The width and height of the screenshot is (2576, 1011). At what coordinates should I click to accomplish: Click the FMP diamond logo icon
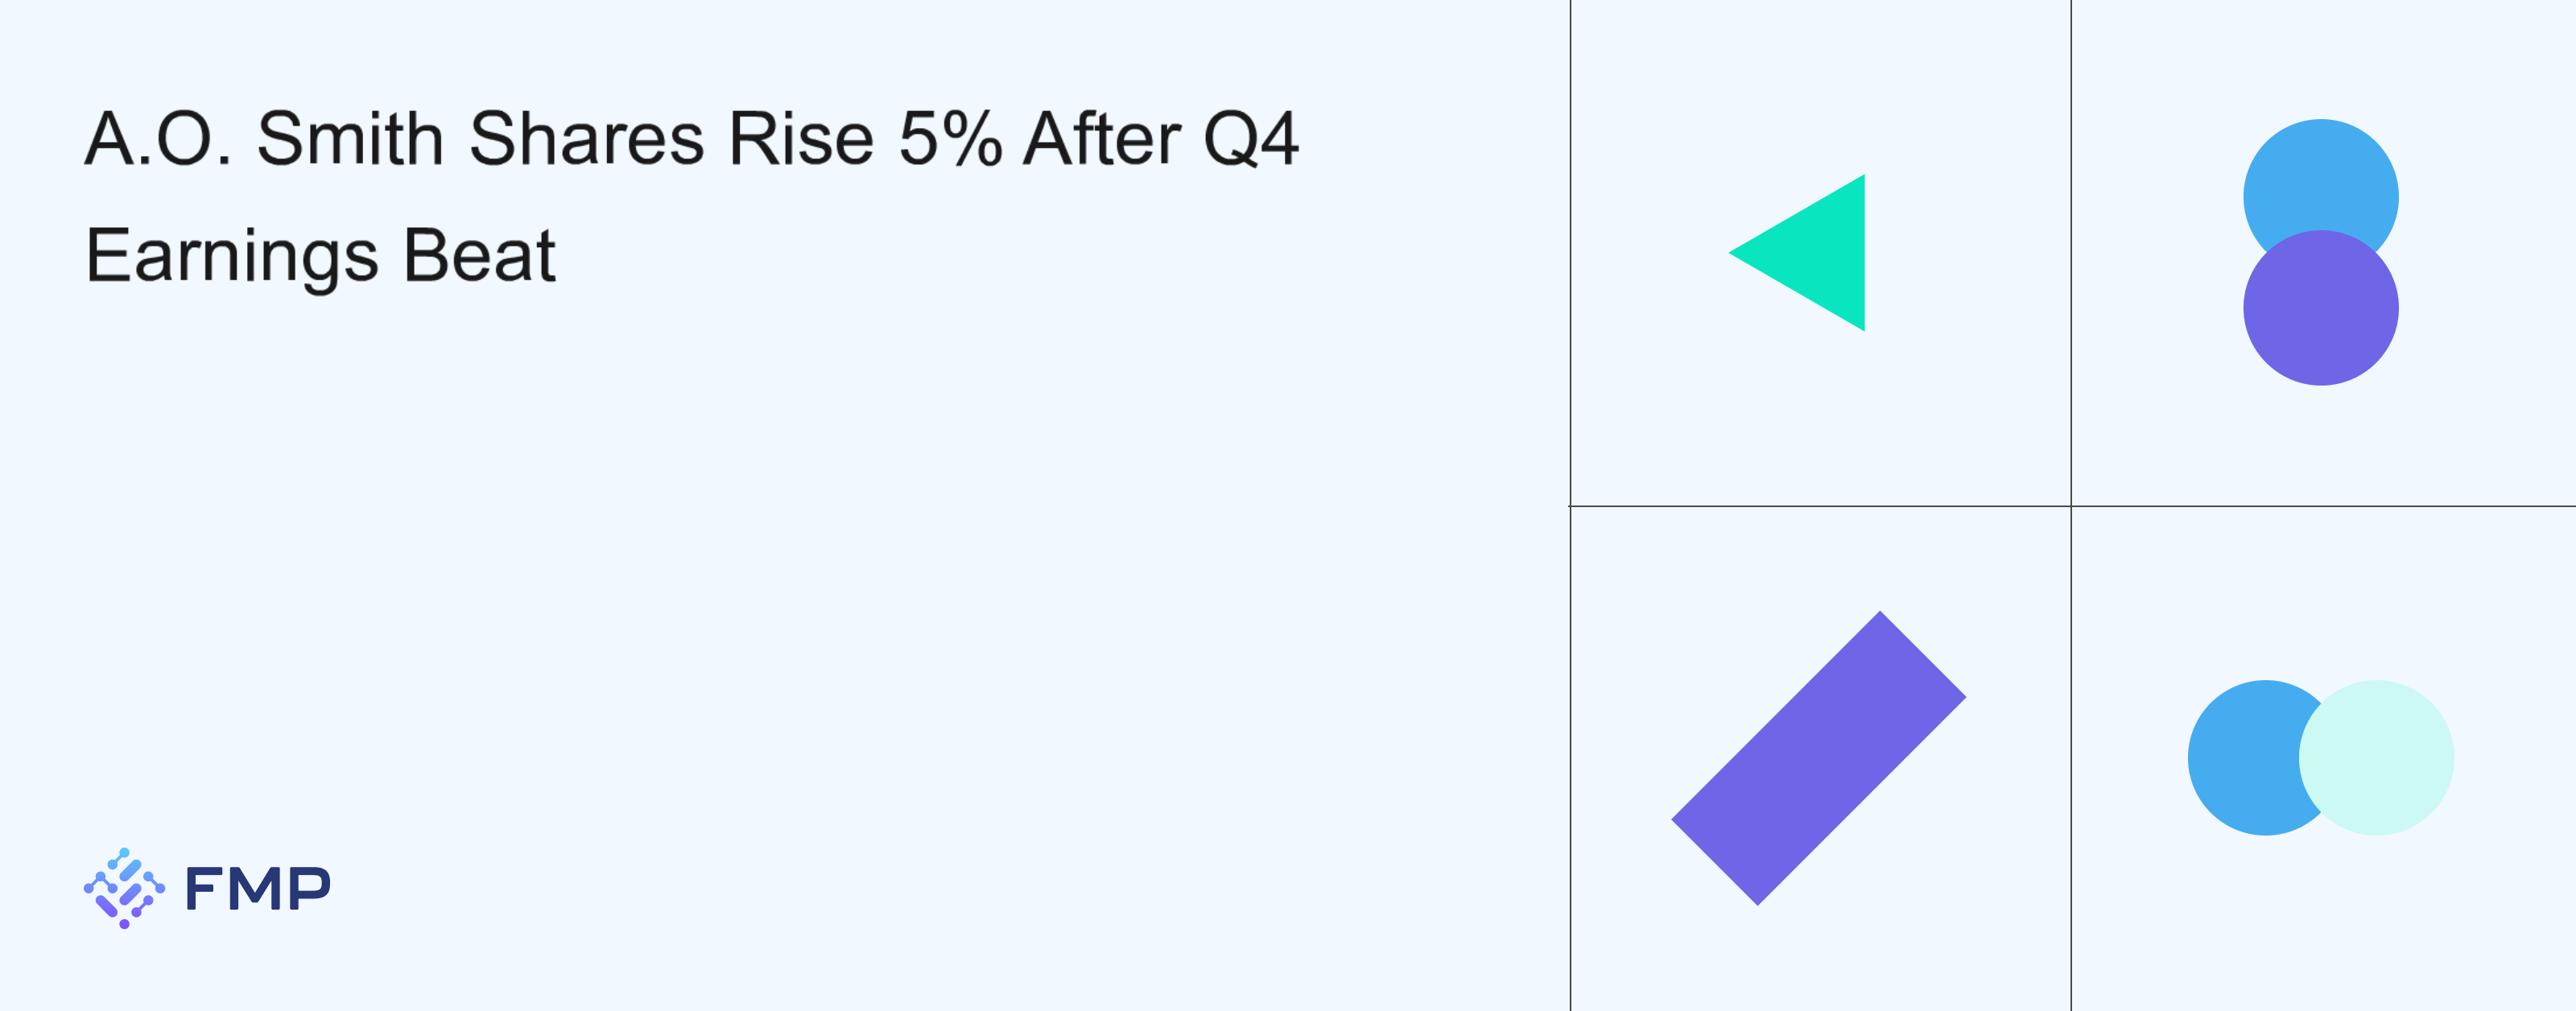124,888
